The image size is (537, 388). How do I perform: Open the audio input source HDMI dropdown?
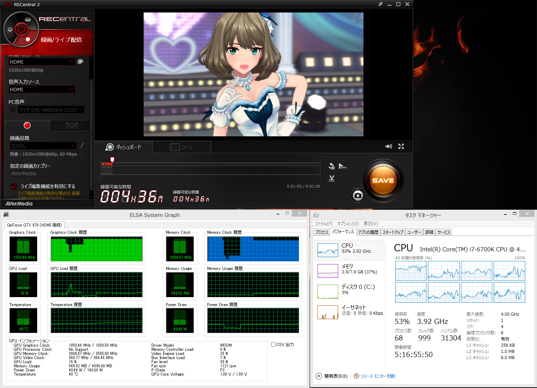42,89
